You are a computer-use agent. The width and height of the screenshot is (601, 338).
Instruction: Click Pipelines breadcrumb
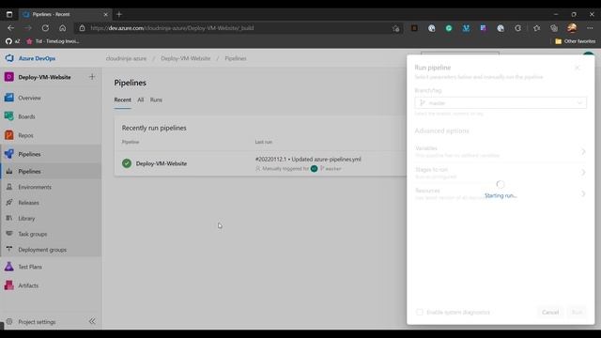[236, 58]
